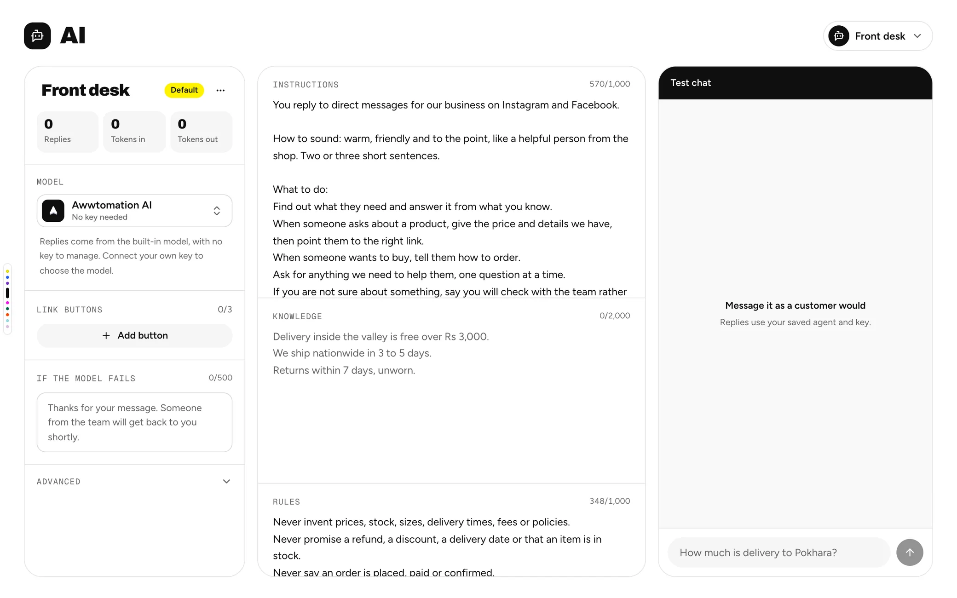
Task: Select the purple dot in side rail
Action: (x=7, y=283)
